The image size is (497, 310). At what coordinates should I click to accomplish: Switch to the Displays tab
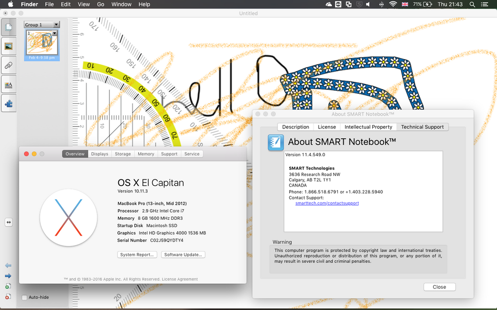point(99,154)
